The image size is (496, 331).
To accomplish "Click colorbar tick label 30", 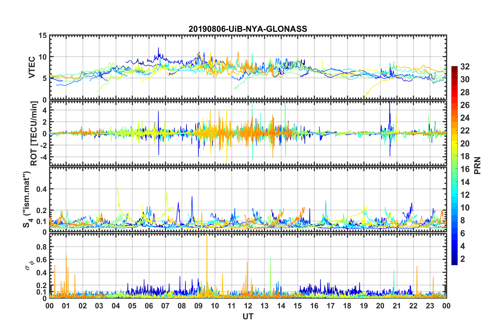I will (465, 79).
